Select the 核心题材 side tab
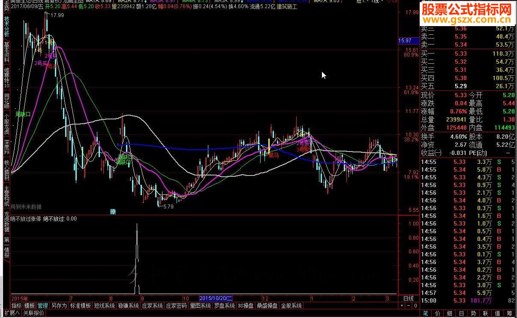Viewport: 517px width, 318px height. [6, 170]
